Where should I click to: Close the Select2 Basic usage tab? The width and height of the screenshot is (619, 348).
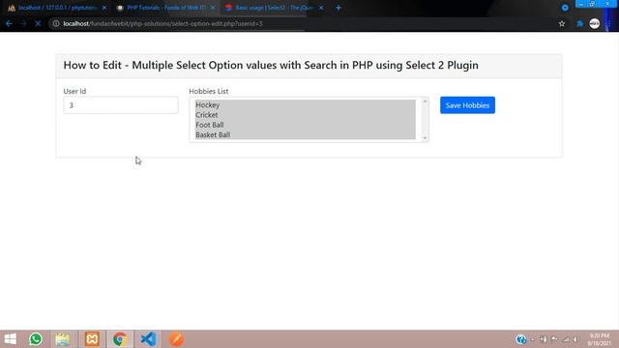[321, 8]
